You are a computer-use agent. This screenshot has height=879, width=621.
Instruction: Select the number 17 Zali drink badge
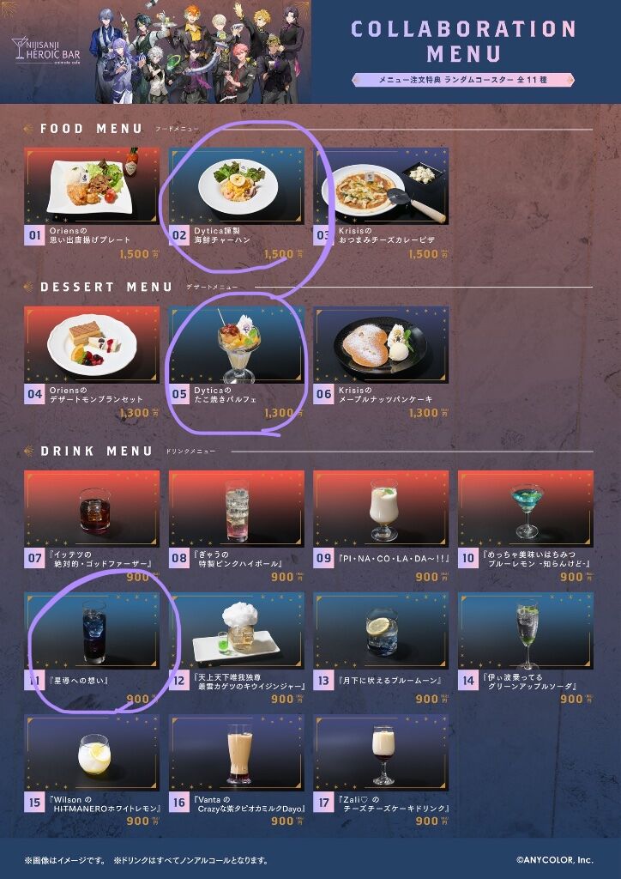click(x=323, y=803)
